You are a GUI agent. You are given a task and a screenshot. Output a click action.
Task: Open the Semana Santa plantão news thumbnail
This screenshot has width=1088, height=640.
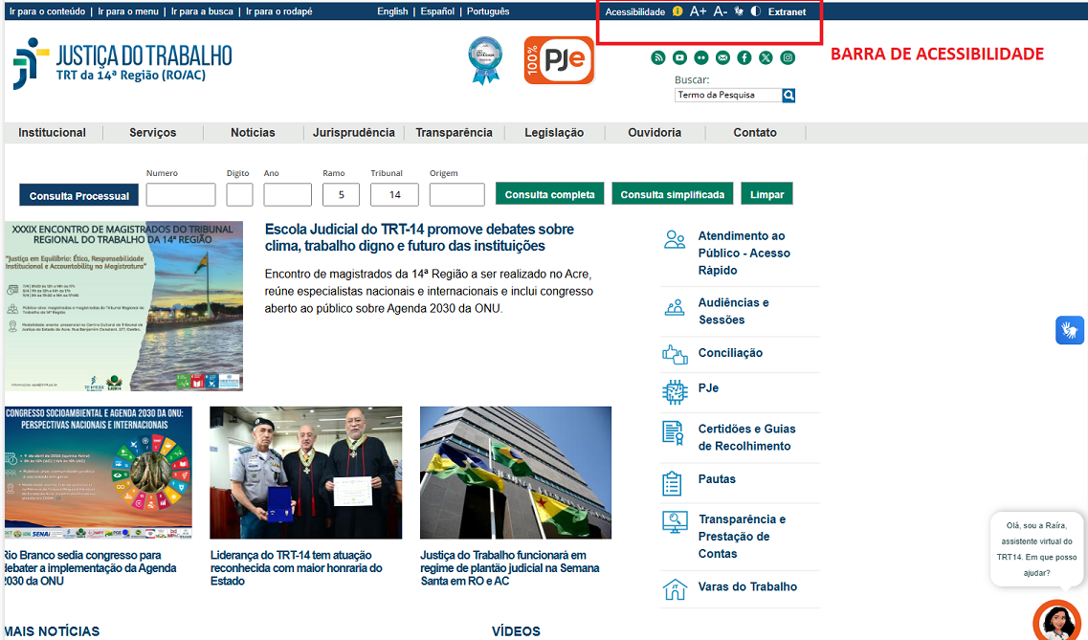point(516,473)
